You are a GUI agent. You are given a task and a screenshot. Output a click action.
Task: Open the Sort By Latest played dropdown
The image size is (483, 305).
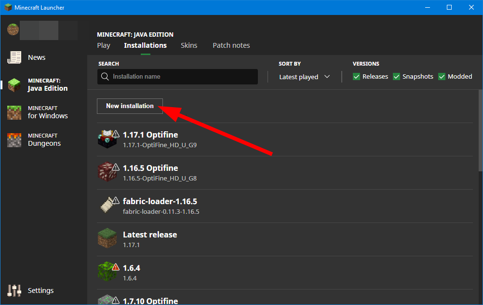pyautogui.click(x=304, y=77)
